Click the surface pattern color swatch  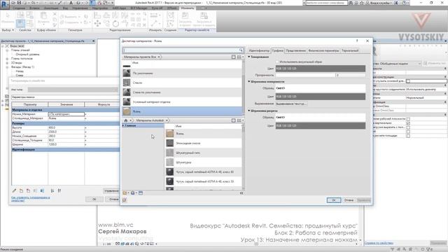[321, 97]
